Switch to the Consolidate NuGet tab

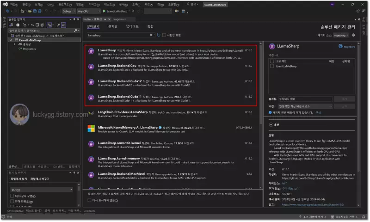(151, 26)
